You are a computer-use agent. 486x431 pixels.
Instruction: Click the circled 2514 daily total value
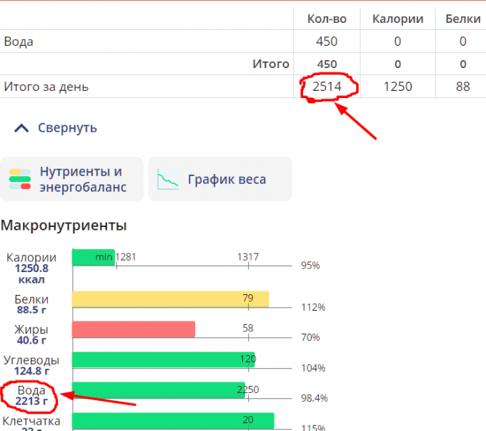327,87
